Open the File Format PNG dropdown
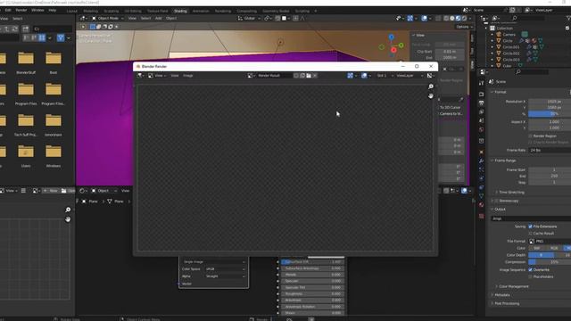Screen dimensions: 571x321 click(550, 242)
